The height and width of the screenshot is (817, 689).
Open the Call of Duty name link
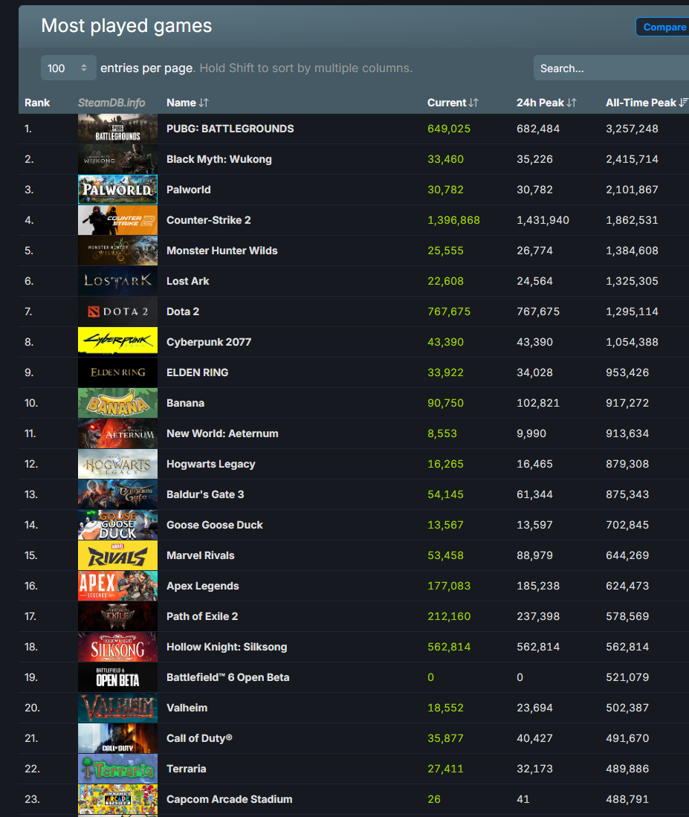(x=199, y=738)
